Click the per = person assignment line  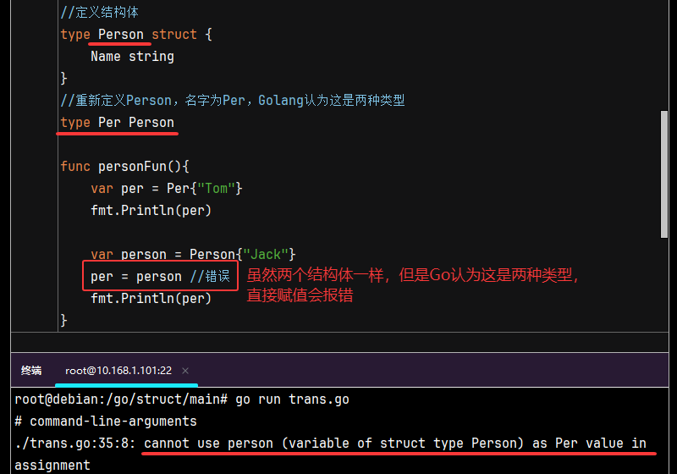(x=135, y=276)
